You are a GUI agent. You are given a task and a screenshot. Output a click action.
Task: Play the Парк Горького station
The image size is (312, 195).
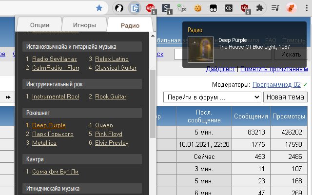click(x=53, y=134)
